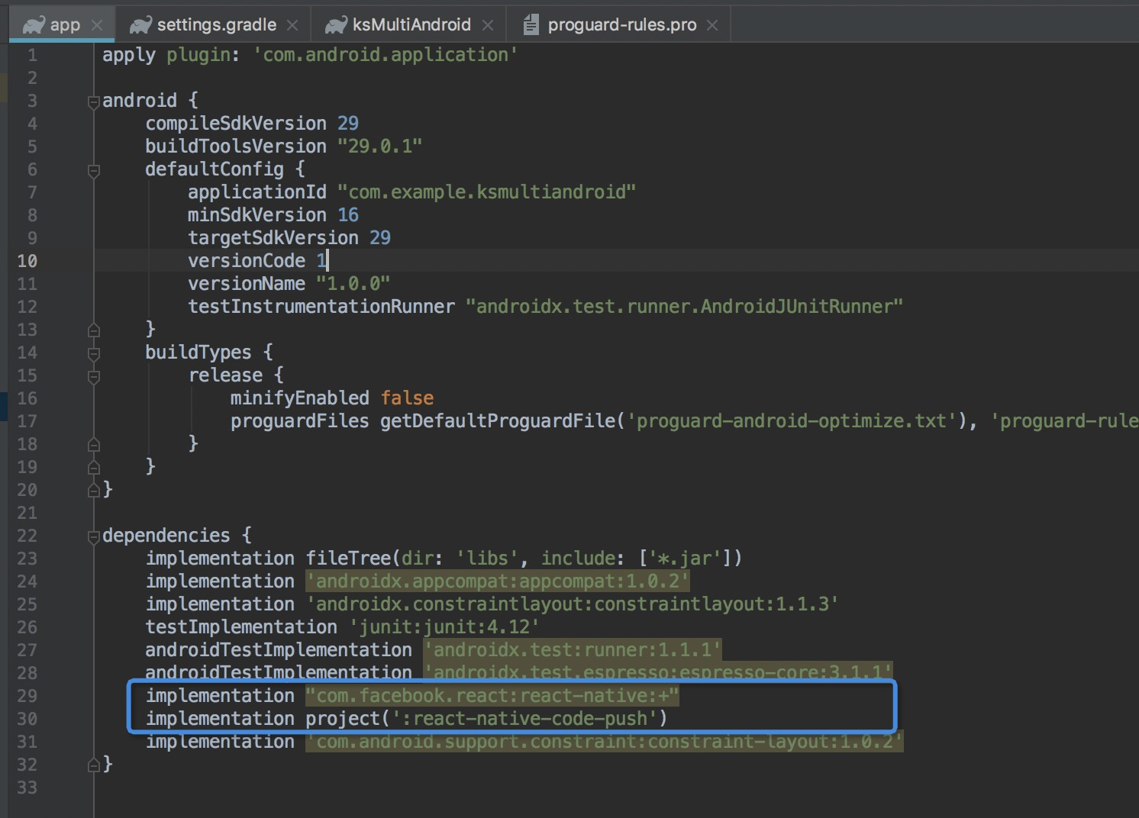
Task: Click the fold marker beside the android block
Action: 92,100
